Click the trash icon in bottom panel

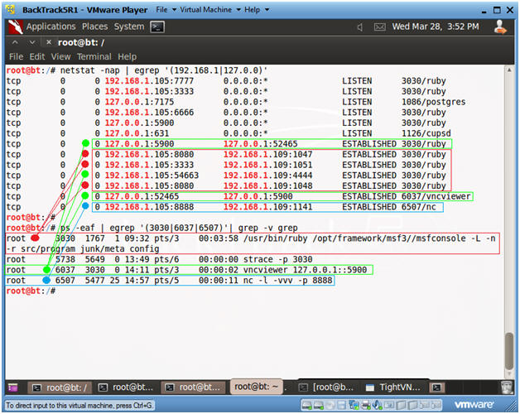tap(507, 388)
